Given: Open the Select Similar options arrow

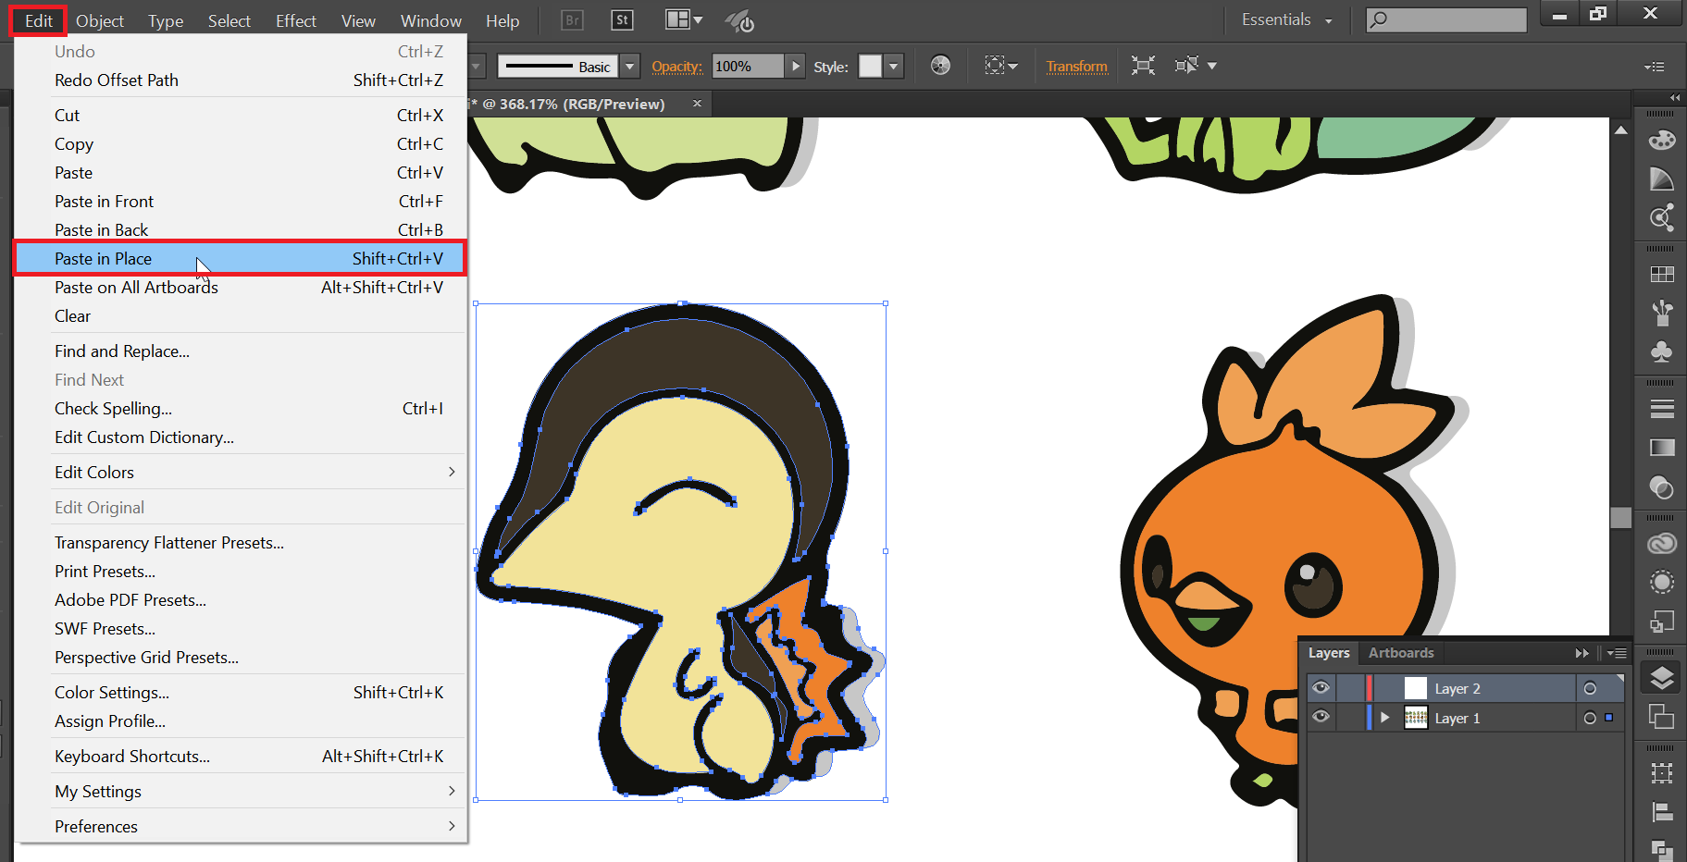Looking at the screenshot, I should point(1211,66).
